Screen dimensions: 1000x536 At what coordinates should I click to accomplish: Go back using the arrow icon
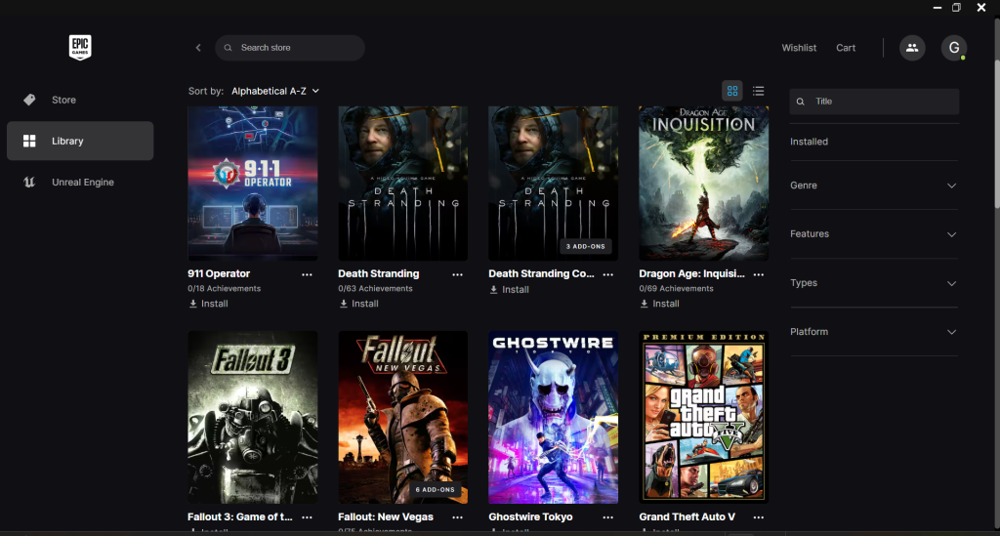pos(198,48)
